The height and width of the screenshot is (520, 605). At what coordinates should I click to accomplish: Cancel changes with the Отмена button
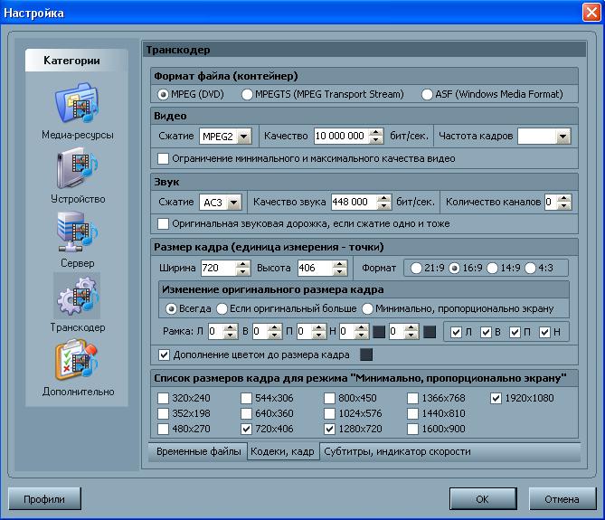click(x=562, y=499)
